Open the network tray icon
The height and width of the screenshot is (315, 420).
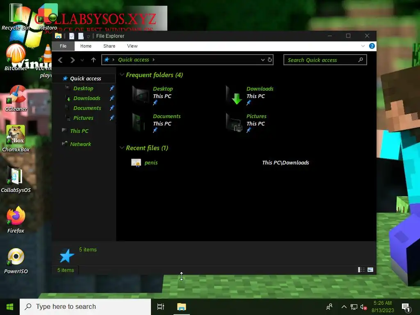coord(354,307)
